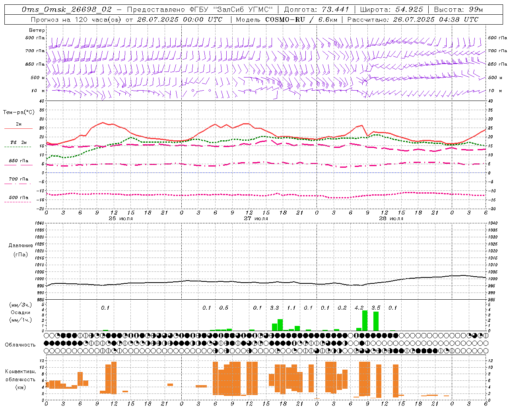The height and width of the screenshot is (407, 509).
Task: Click the 26 июля date label
Action: click(x=120, y=219)
